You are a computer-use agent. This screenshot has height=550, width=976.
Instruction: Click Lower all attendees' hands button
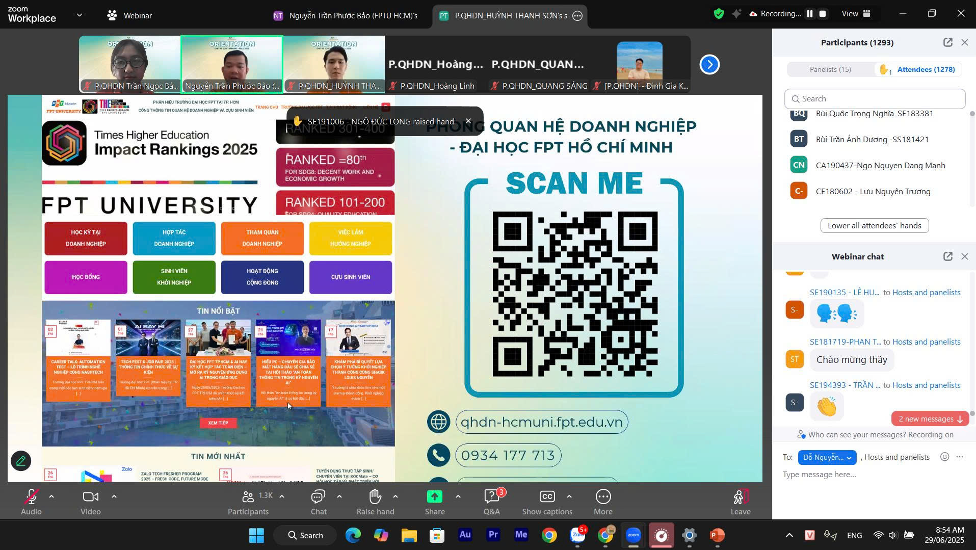(x=874, y=225)
